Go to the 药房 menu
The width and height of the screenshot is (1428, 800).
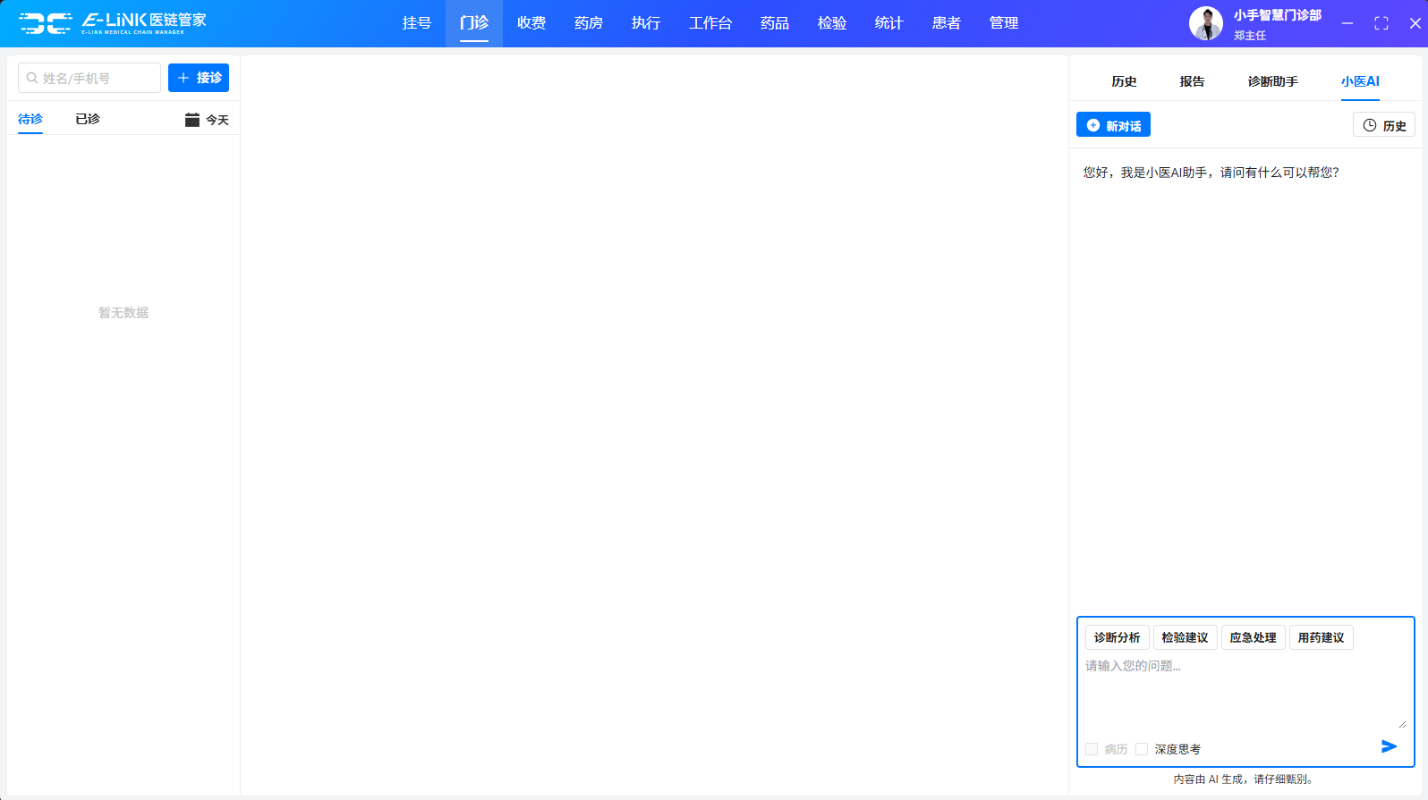click(x=588, y=23)
